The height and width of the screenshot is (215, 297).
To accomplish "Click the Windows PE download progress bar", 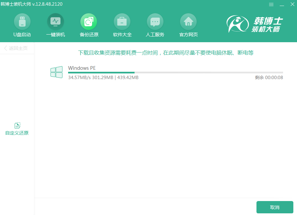I will (x=175, y=72).
